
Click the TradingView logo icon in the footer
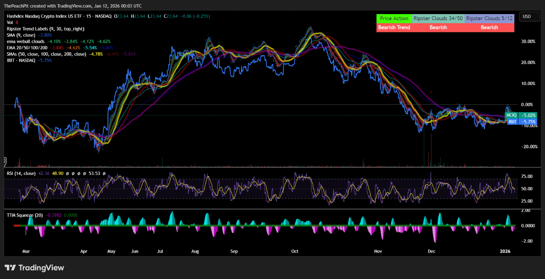(10, 268)
